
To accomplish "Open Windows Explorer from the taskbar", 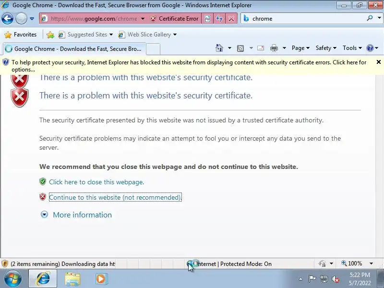I will pos(72,279).
